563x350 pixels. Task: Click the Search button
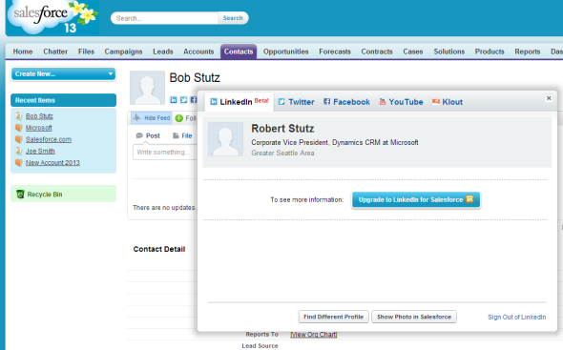tap(233, 18)
